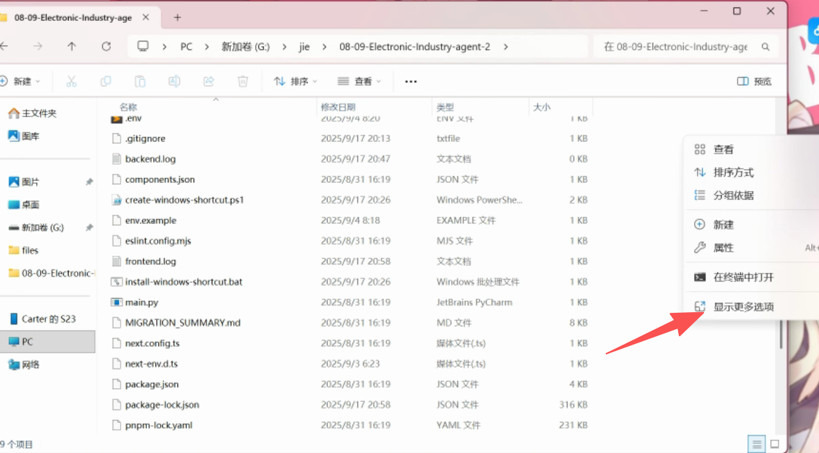
Task: Select 显示更多选项 in context menu
Action: point(743,307)
